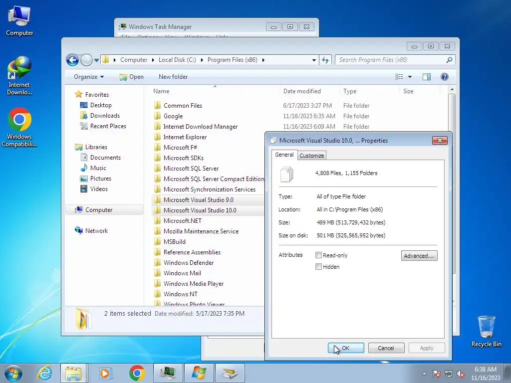Click the Start button orb
Viewport: 511px width, 383px height.
click(13, 373)
